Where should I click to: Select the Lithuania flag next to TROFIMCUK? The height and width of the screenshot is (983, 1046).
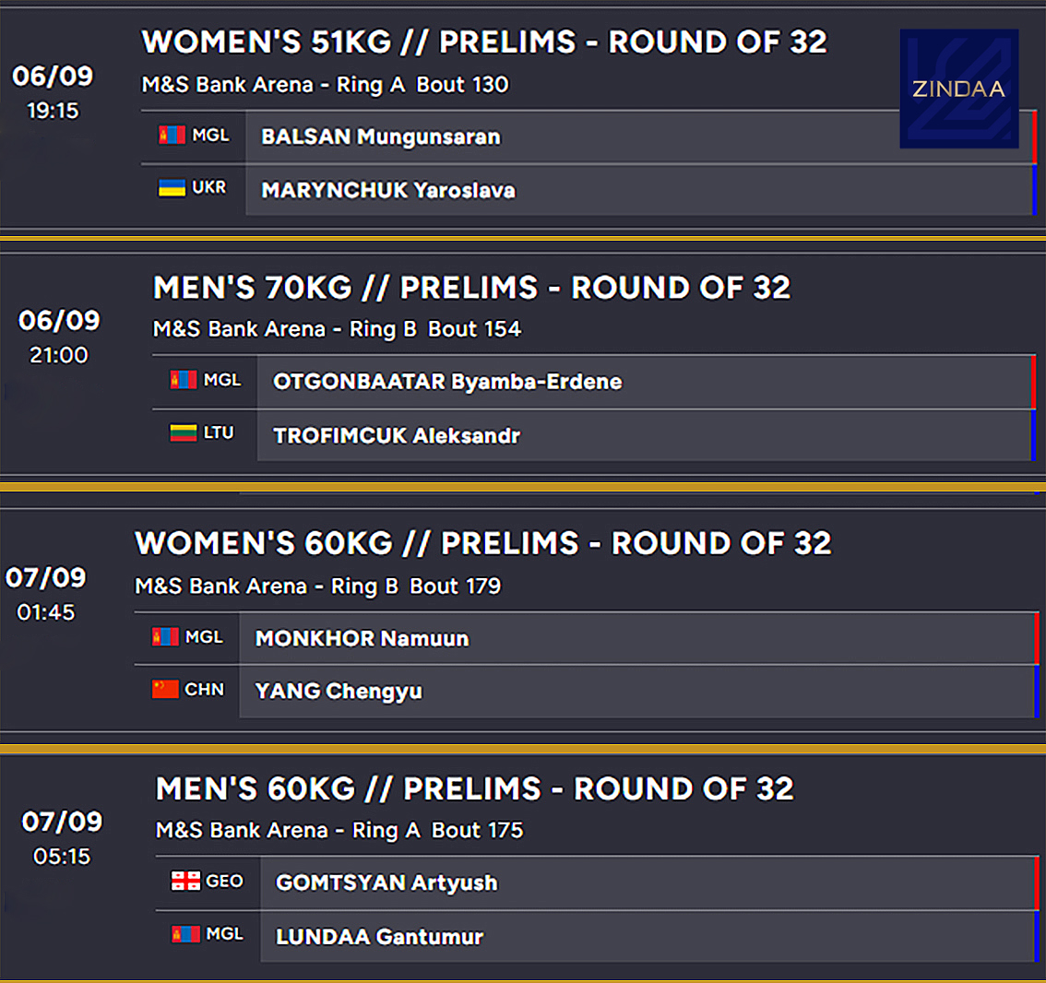point(184,432)
